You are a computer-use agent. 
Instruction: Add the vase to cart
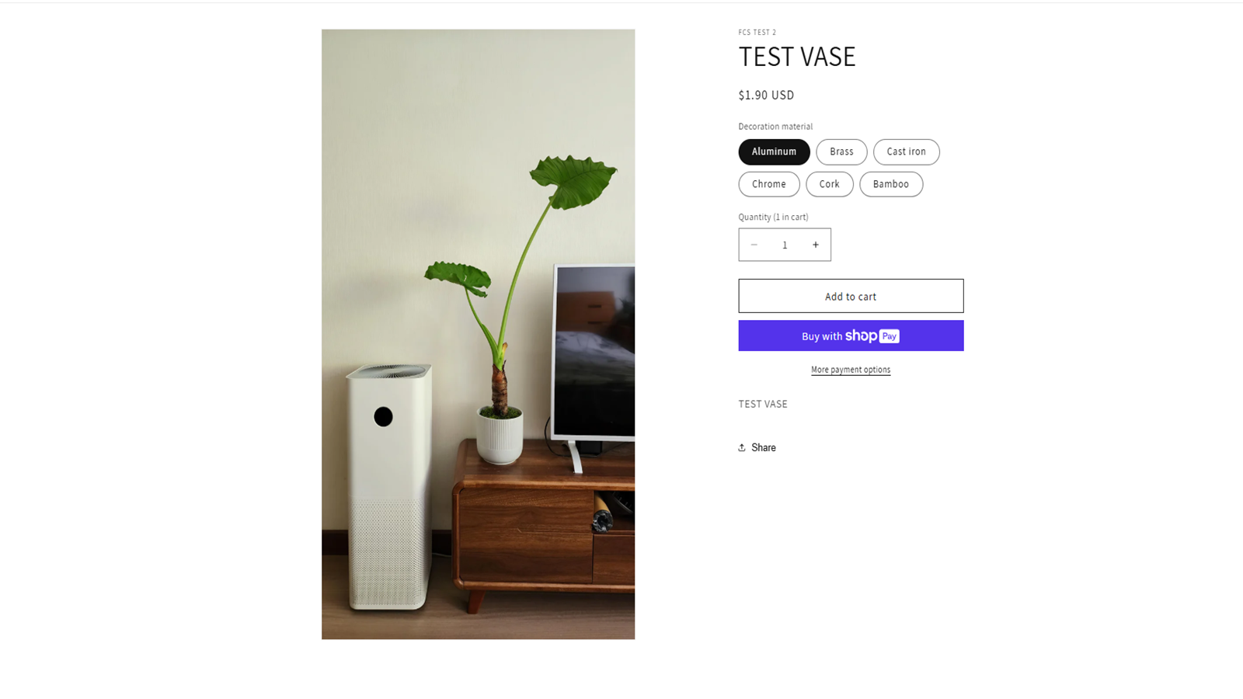(x=851, y=296)
